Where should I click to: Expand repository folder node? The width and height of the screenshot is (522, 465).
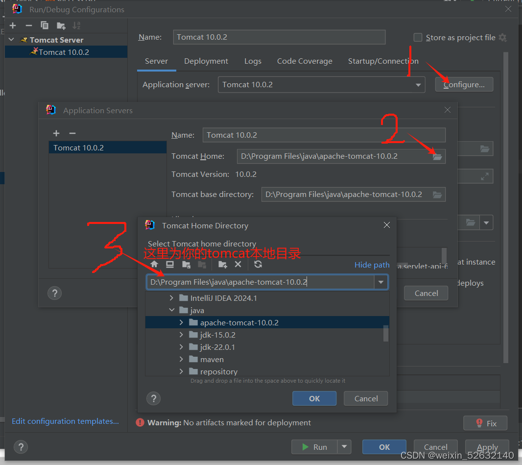pyautogui.click(x=181, y=371)
